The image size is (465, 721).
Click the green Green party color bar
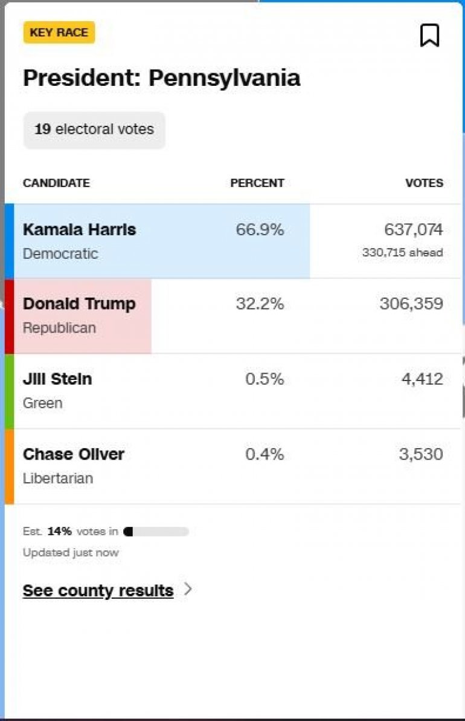9,391
